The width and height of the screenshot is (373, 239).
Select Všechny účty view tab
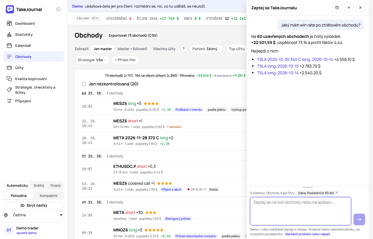pos(164,49)
